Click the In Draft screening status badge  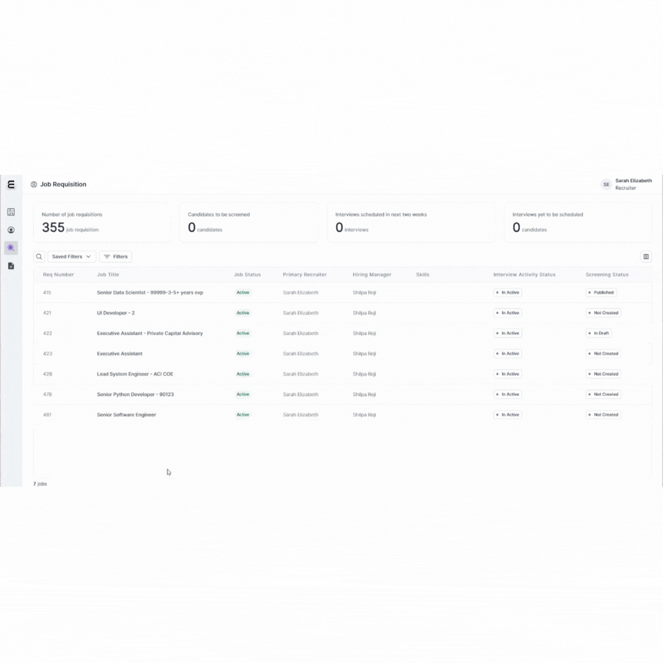(599, 333)
